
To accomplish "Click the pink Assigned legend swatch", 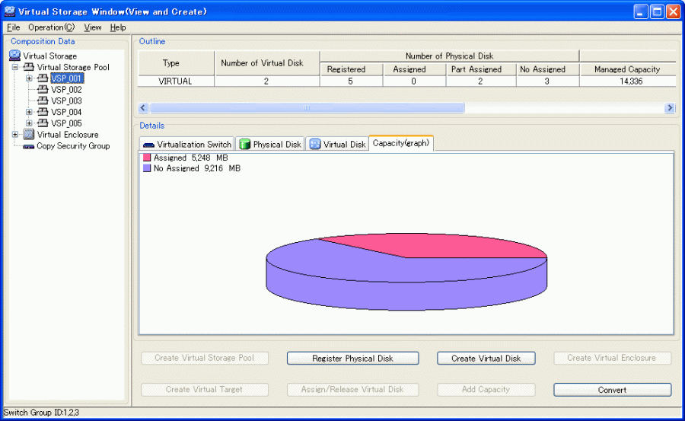I will [148, 158].
